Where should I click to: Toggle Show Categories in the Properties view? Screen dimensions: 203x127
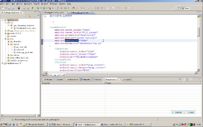(x=184, y=79)
